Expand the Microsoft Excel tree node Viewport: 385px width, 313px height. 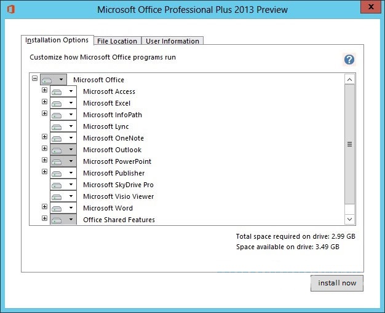pyautogui.click(x=44, y=101)
